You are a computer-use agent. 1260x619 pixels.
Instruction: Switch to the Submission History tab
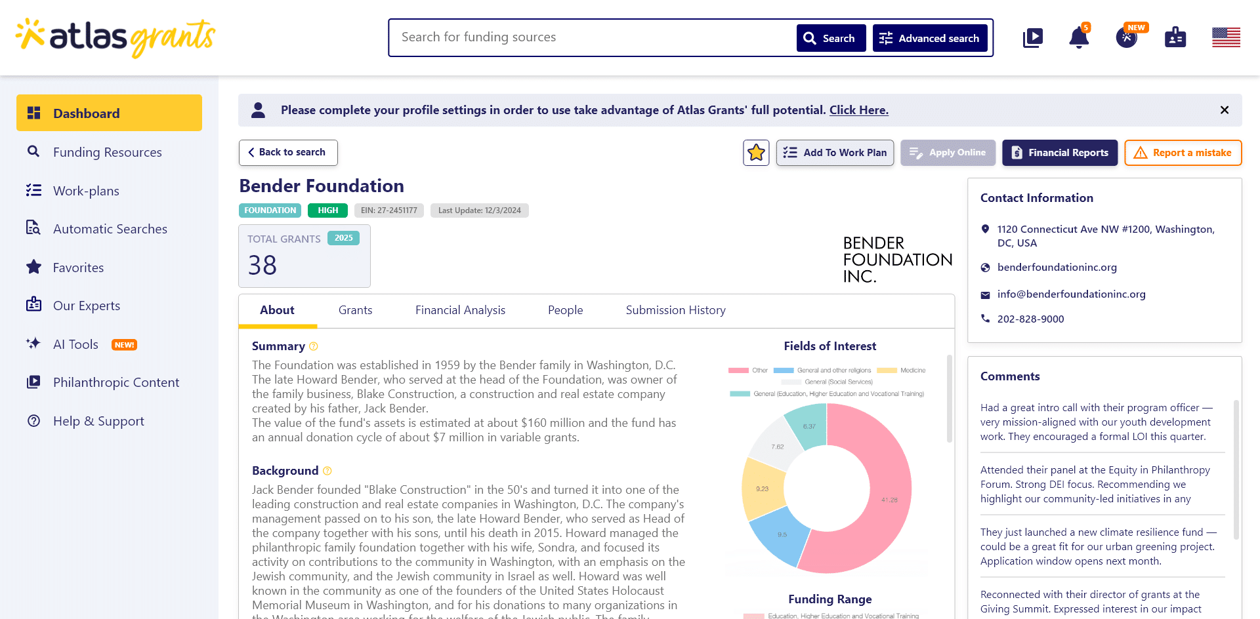coord(675,310)
